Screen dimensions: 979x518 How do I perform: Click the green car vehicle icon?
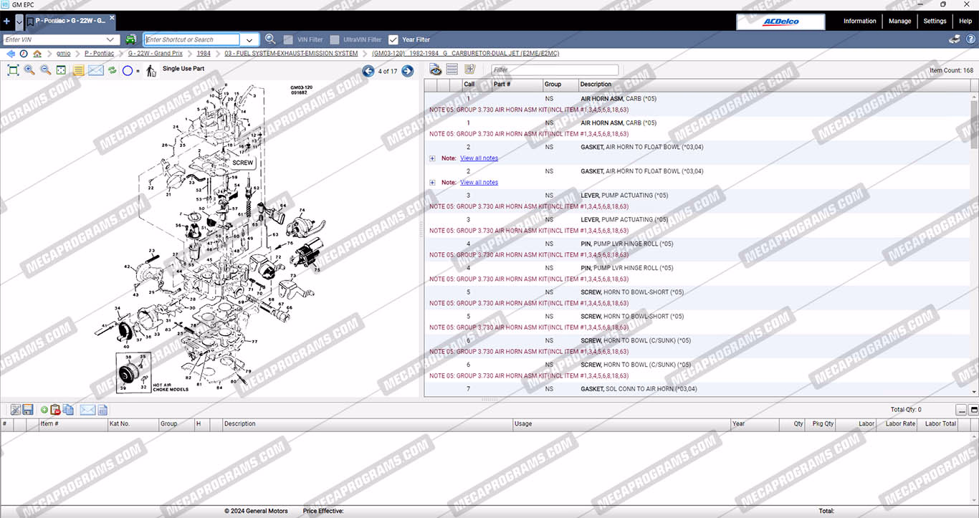[130, 39]
